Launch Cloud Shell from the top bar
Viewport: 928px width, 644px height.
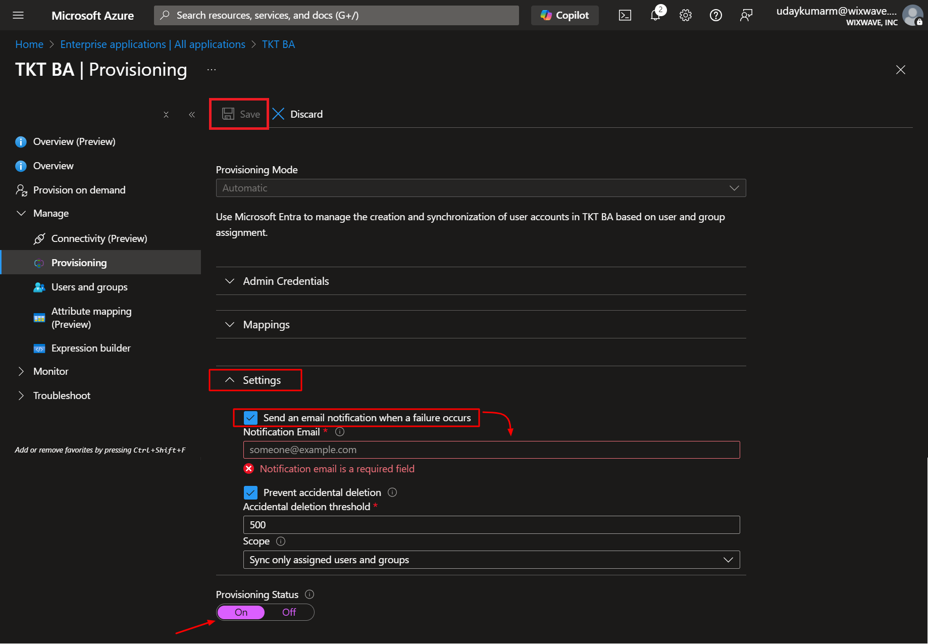click(x=625, y=15)
